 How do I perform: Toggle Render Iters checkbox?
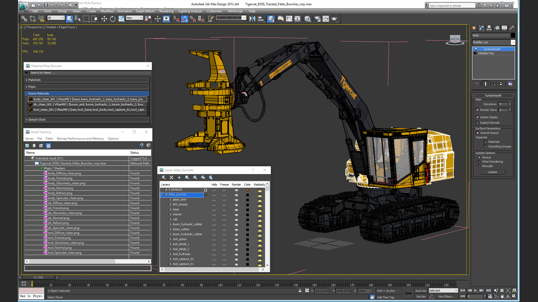tap(477, 110)
